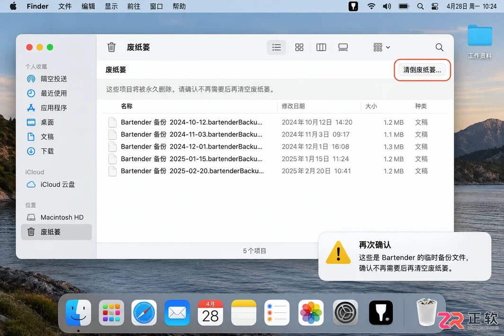Click the 清倒废纸篓 button
The width and height of the screenshot is (504, 336).
(x=422, y=70)
